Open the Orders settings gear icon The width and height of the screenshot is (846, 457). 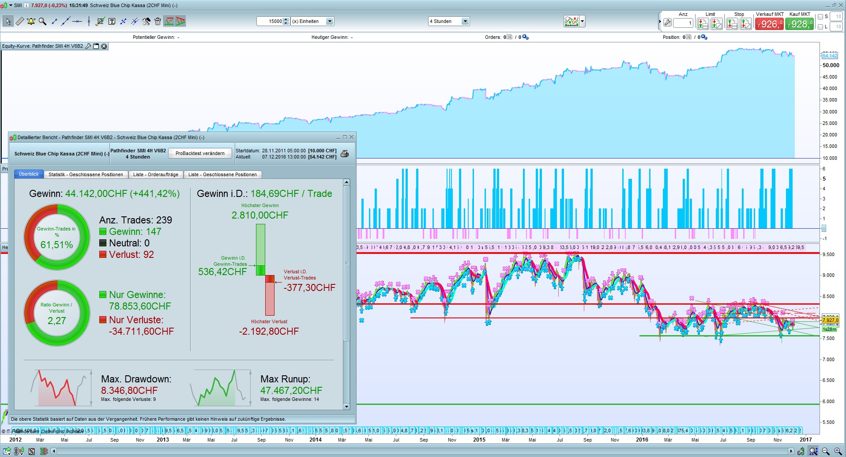[525, 37]
